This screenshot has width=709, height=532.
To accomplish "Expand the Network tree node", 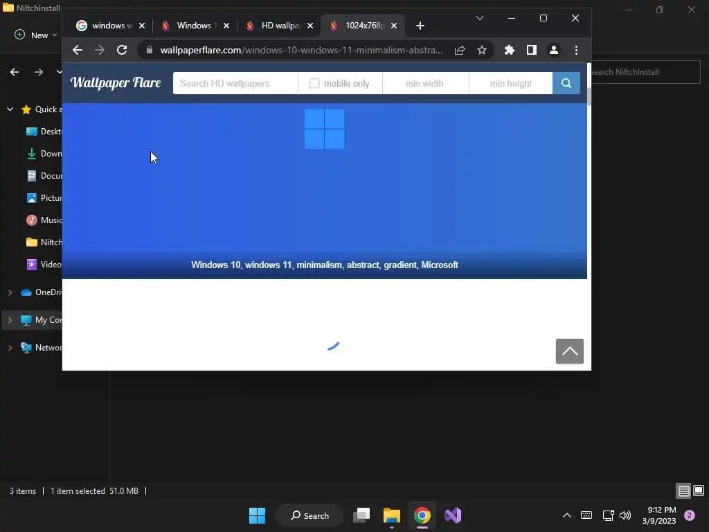I will click(10, 348).
